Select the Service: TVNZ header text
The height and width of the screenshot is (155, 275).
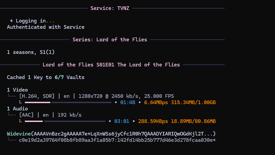coord(110,8)
